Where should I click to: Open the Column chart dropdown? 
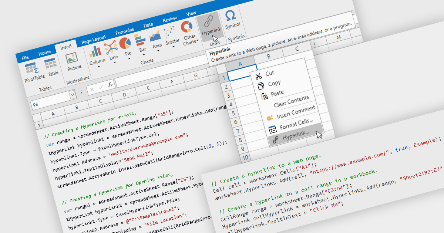99,67
